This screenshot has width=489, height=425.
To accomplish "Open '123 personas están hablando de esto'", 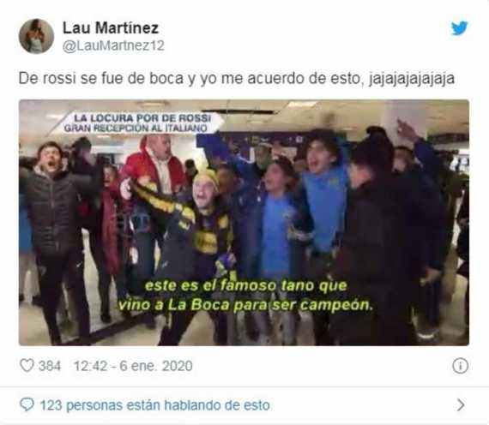I will click(x=155, y=405).
